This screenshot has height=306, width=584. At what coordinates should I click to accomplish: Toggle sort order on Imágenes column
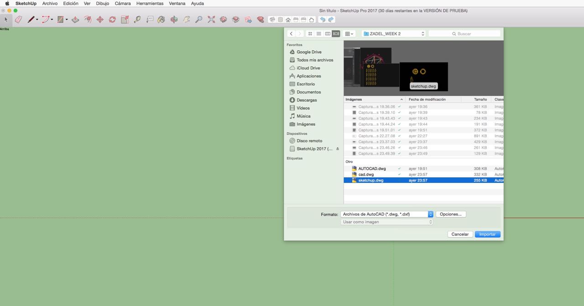click(374, 99)
